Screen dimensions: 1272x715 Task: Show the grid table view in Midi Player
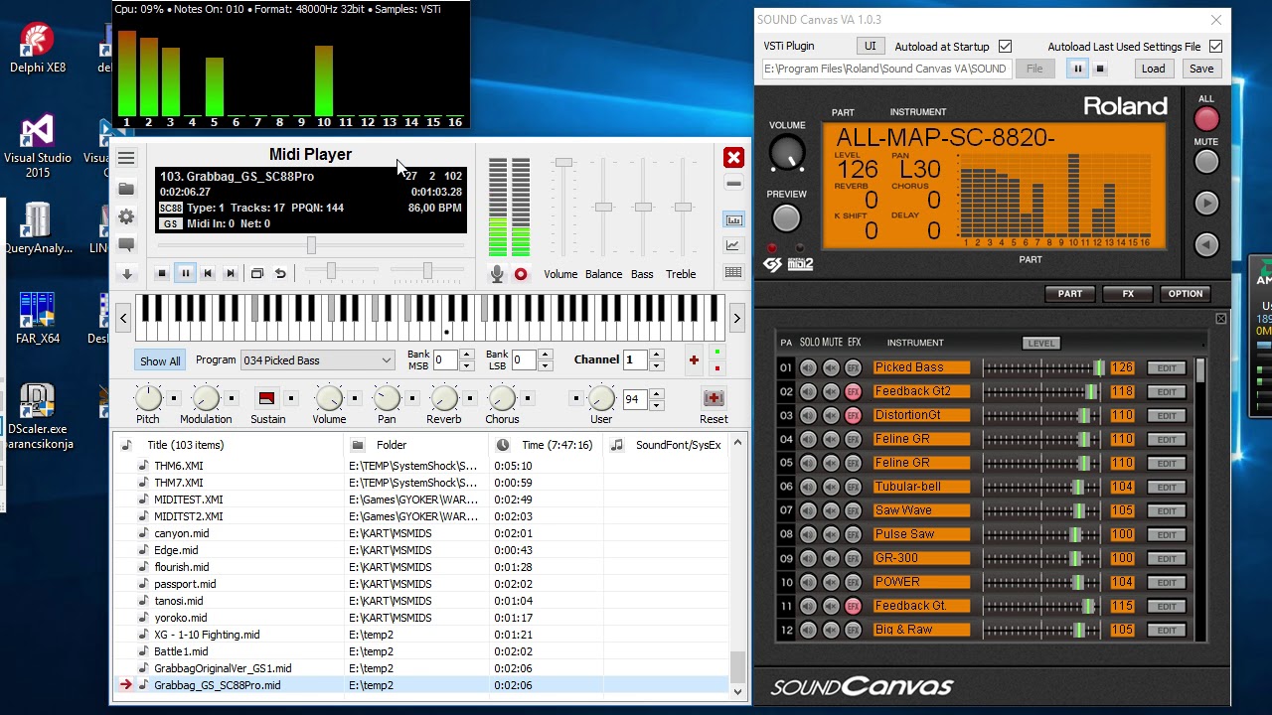pos(733,272)
